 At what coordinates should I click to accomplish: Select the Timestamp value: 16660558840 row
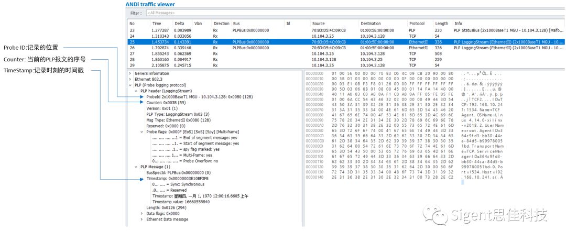tap(181, 202)
